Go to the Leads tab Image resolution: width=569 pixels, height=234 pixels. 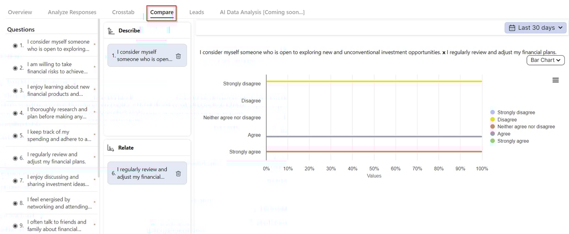tap(197, 12)
